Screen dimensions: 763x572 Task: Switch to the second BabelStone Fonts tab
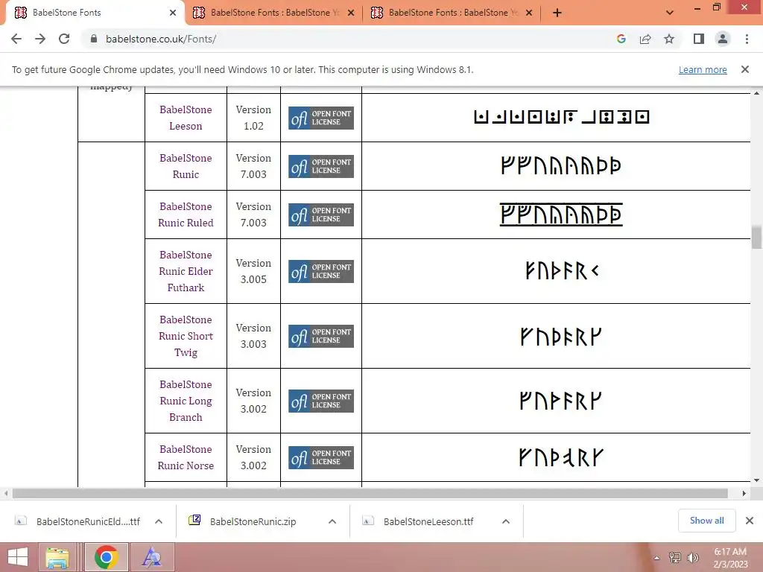[x=274, y=13]
